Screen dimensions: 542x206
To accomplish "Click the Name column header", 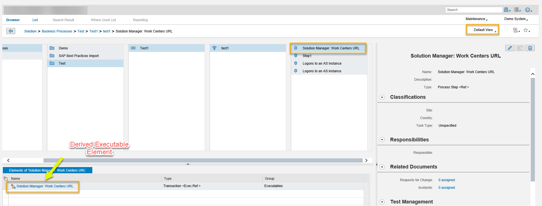I will click(85, 179).
